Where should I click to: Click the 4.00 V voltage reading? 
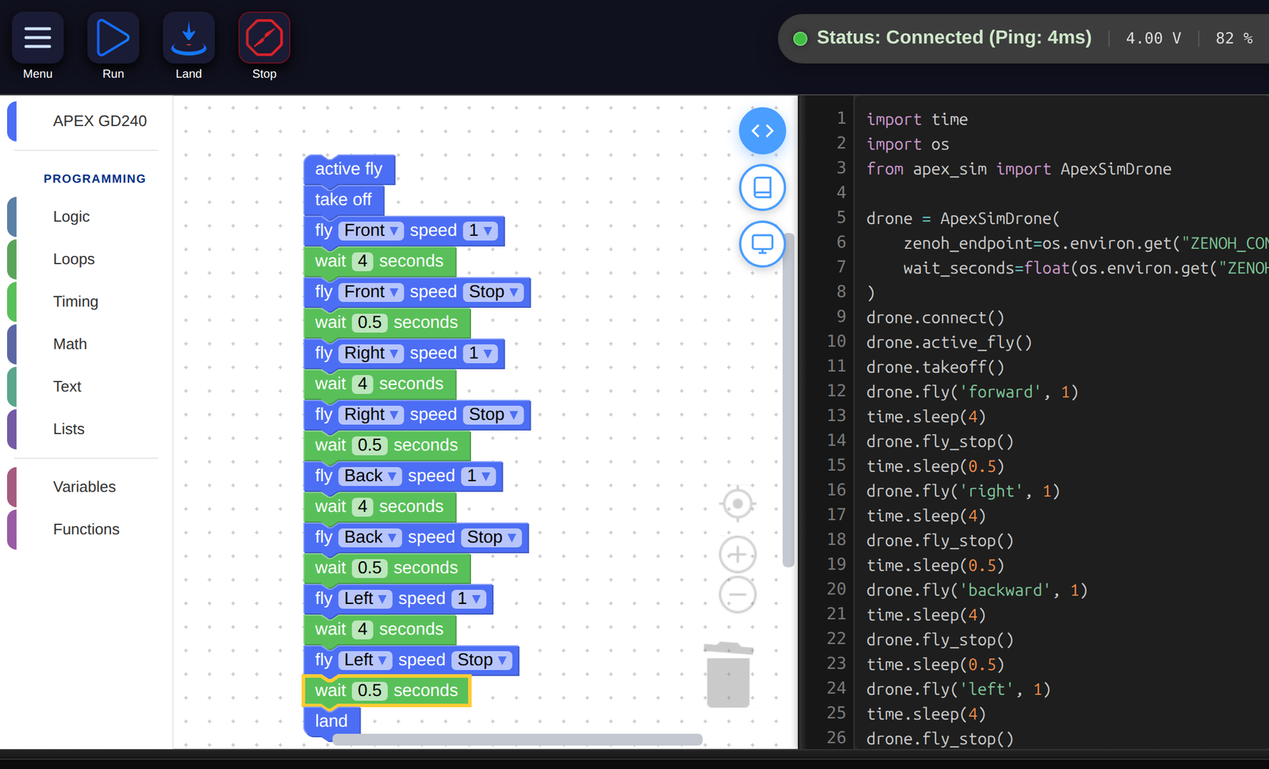(1153, 38)
